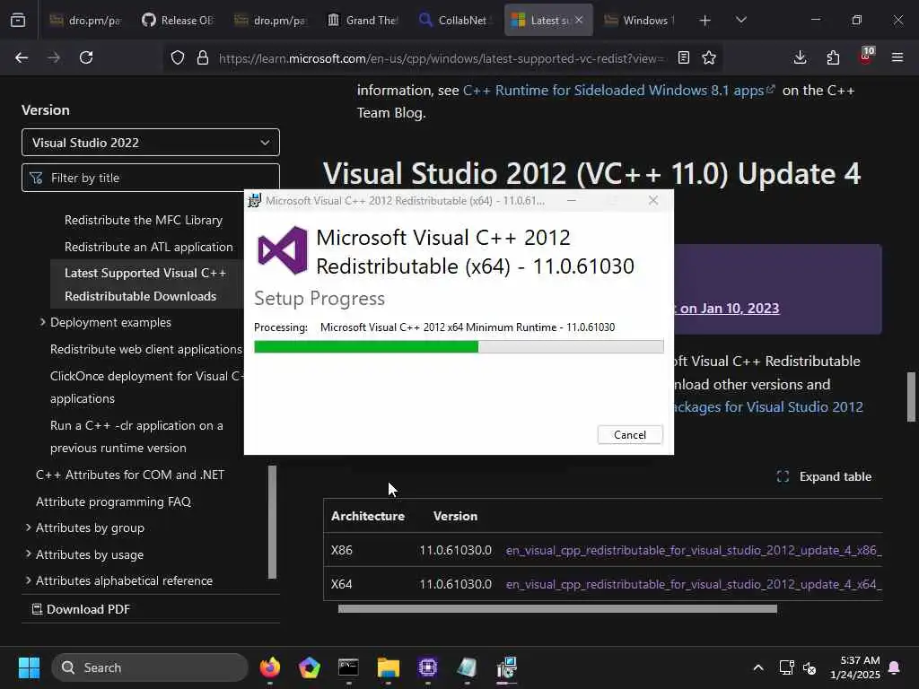Cancel the Visual C++ 2012 setup

[630, 435]
